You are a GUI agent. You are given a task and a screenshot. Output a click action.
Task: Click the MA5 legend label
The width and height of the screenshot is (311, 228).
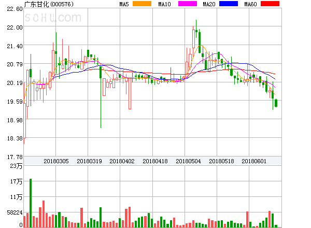[x=124, y=4]
